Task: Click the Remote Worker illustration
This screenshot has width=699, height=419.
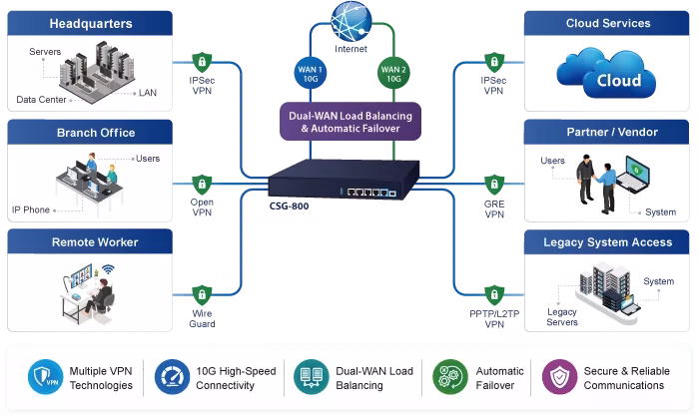Action: tap(88, 294)
